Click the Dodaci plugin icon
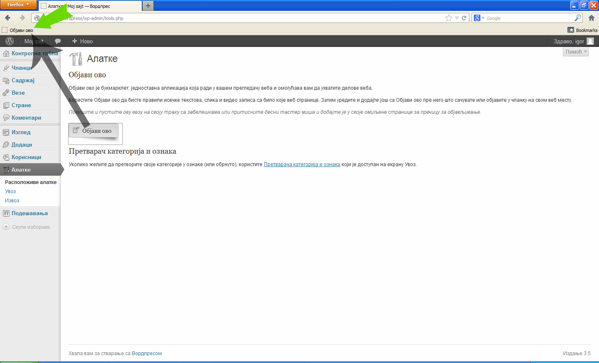The height and width of the screenshot is (363, 599). tap(6, 145)
